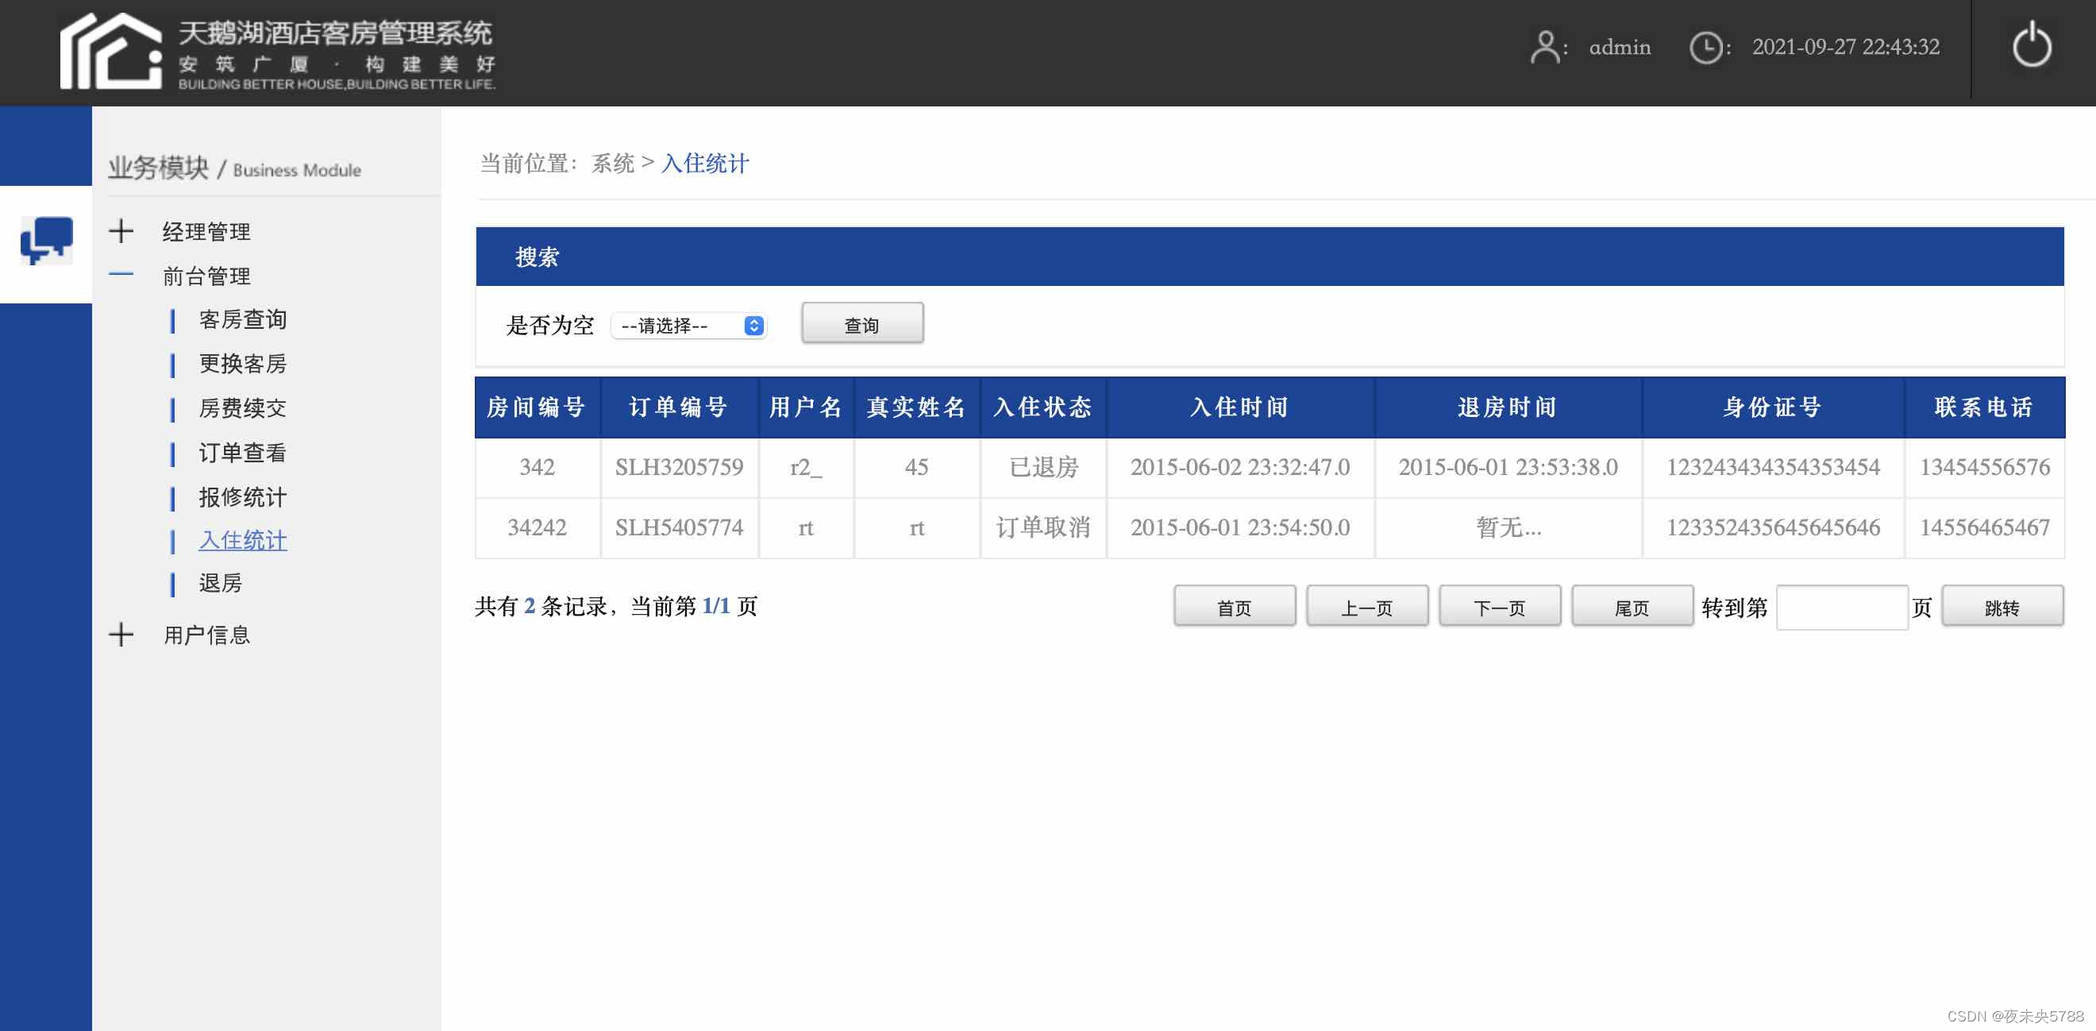Click the 搜索 panel header
2096x1031 pixels.
click(x=1270, y=257)
